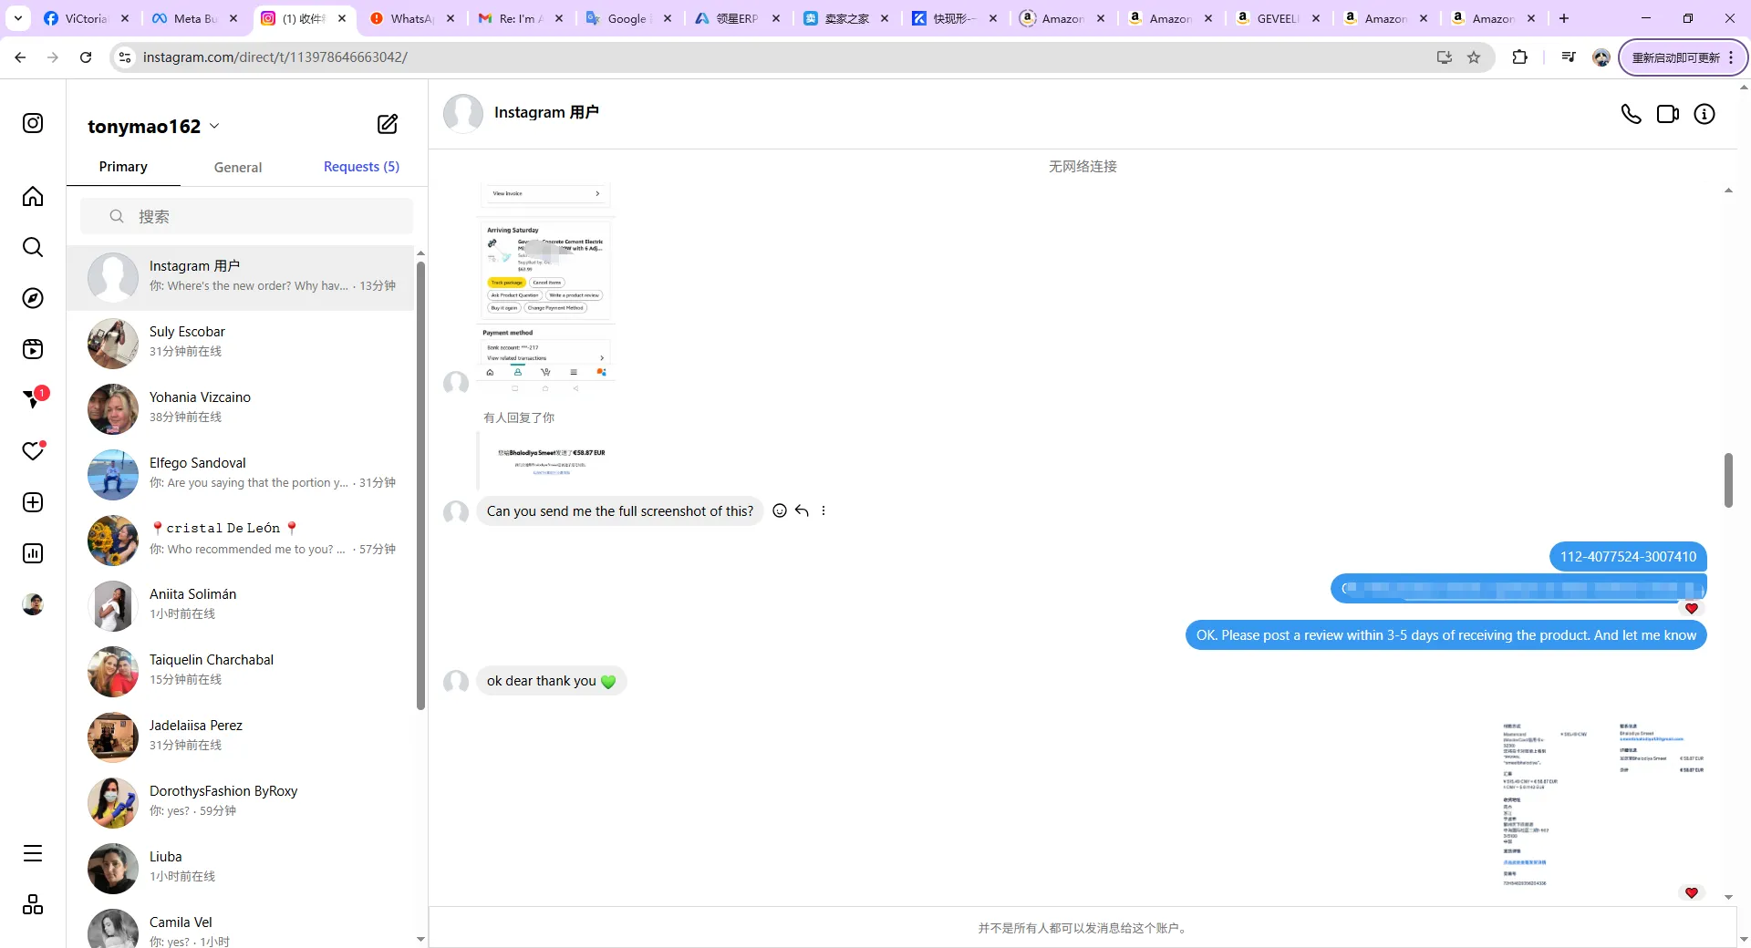Open profile avatar in sidebar
Viewport: 1751px width, 948px height.
[33, 604]
